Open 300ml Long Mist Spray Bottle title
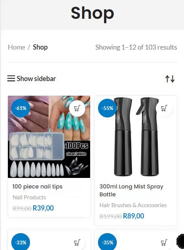 pos(131,190)
